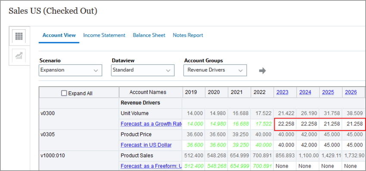Select the 2026 growth rate cell 21.258
This screenshot has height=171, width=366.
point(354,124)
